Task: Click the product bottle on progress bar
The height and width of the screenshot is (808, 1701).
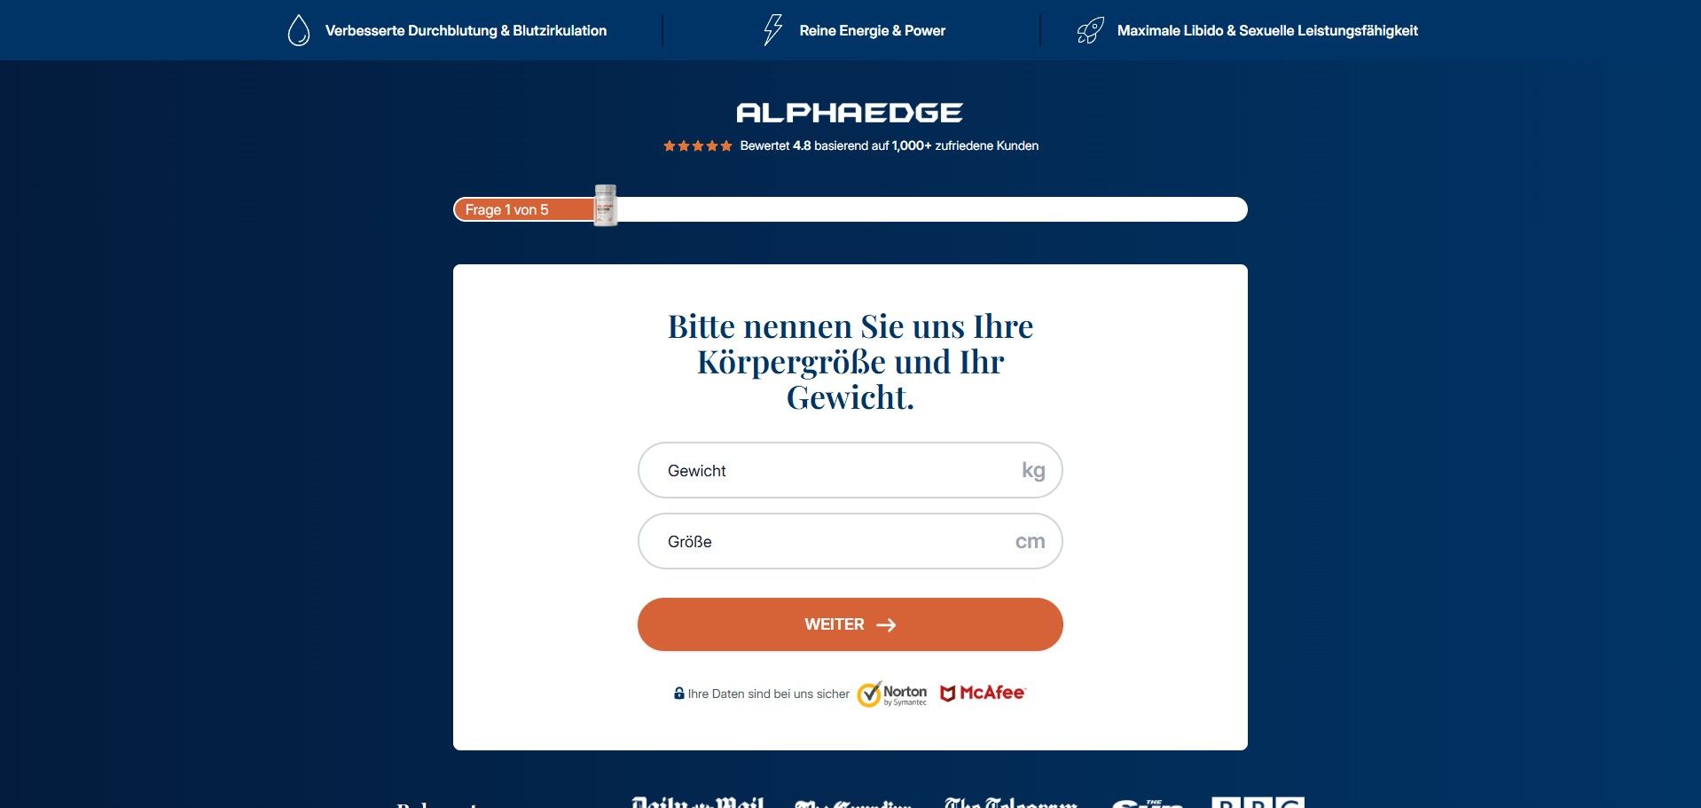Action: [x=606, y=205]
